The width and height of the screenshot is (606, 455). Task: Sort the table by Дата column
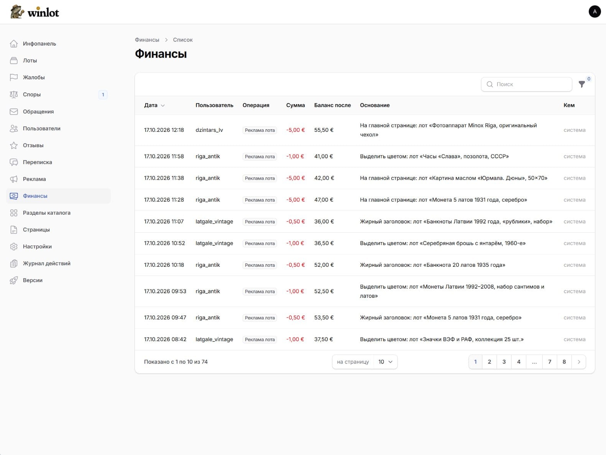[x=154, y=105]
